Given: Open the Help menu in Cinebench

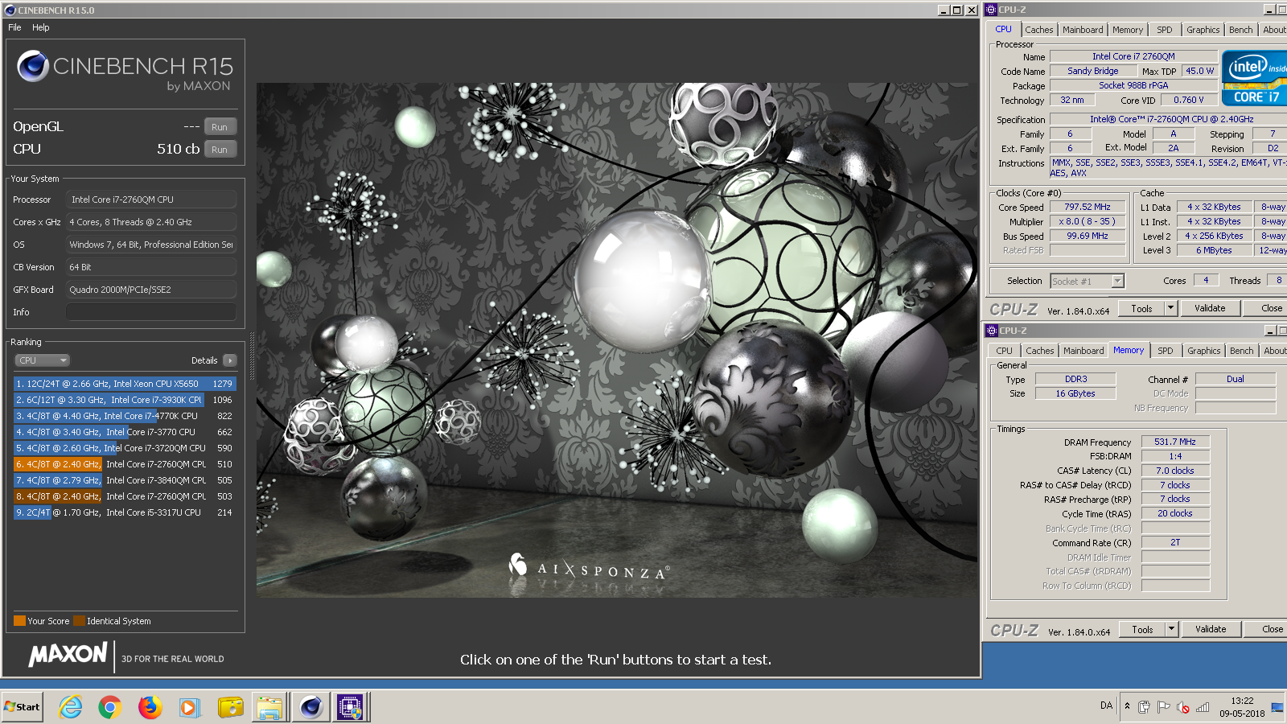Looking at the screenshot, I should 41,27.
